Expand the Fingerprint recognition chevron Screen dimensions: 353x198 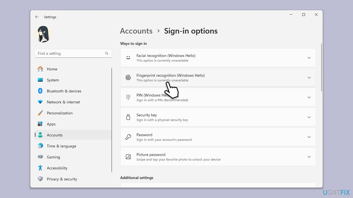(x=309, y=78)
